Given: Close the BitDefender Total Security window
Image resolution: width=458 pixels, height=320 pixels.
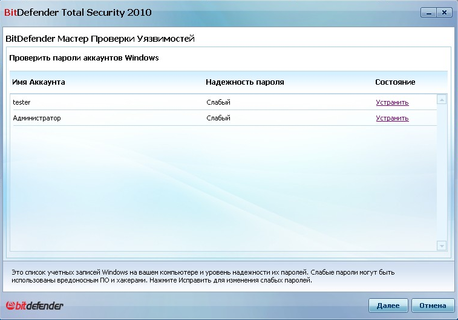Looking at the screenshot, I should tap(444, 13).
